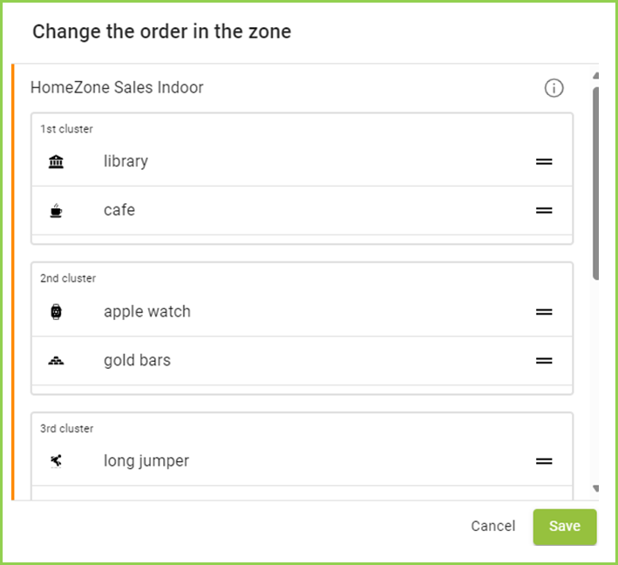Click the apple watch icon
The height and width of the screenshot is (565, 618).
pos(57,311)
